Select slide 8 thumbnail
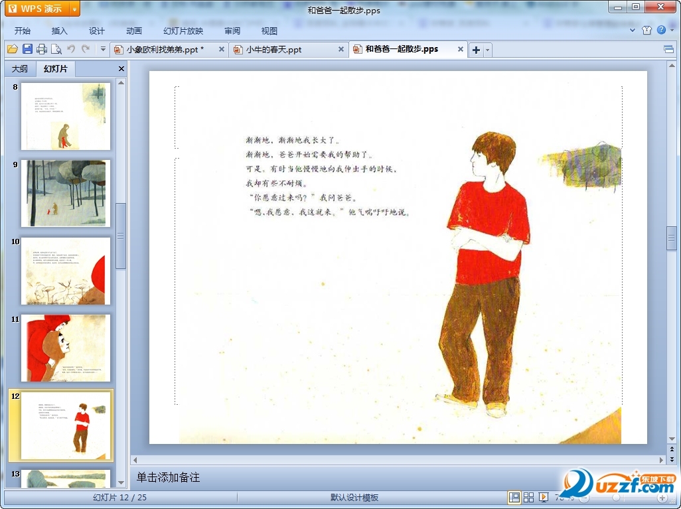Viewport: 681px width, 509px height. pyautogui.click(x=66, y=116)
